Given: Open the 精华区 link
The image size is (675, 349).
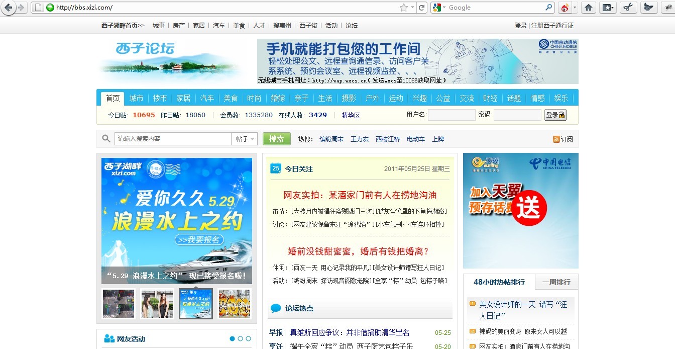Looking at the screenshot, I should tap(351, 115).
